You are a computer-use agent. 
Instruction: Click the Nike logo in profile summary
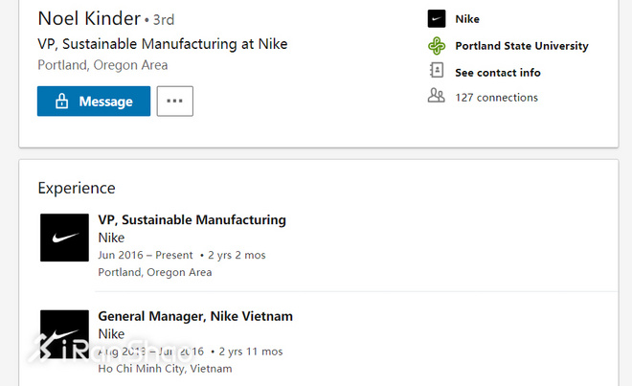coord(437,19)
